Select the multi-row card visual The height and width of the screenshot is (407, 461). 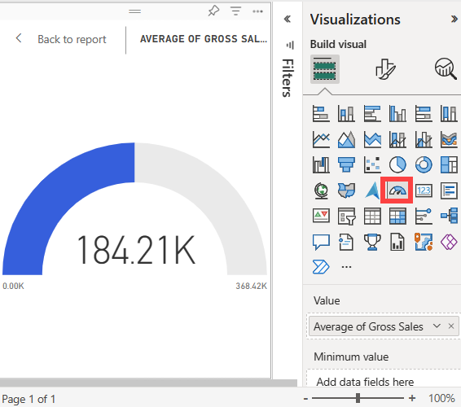(x=449, y=190)
